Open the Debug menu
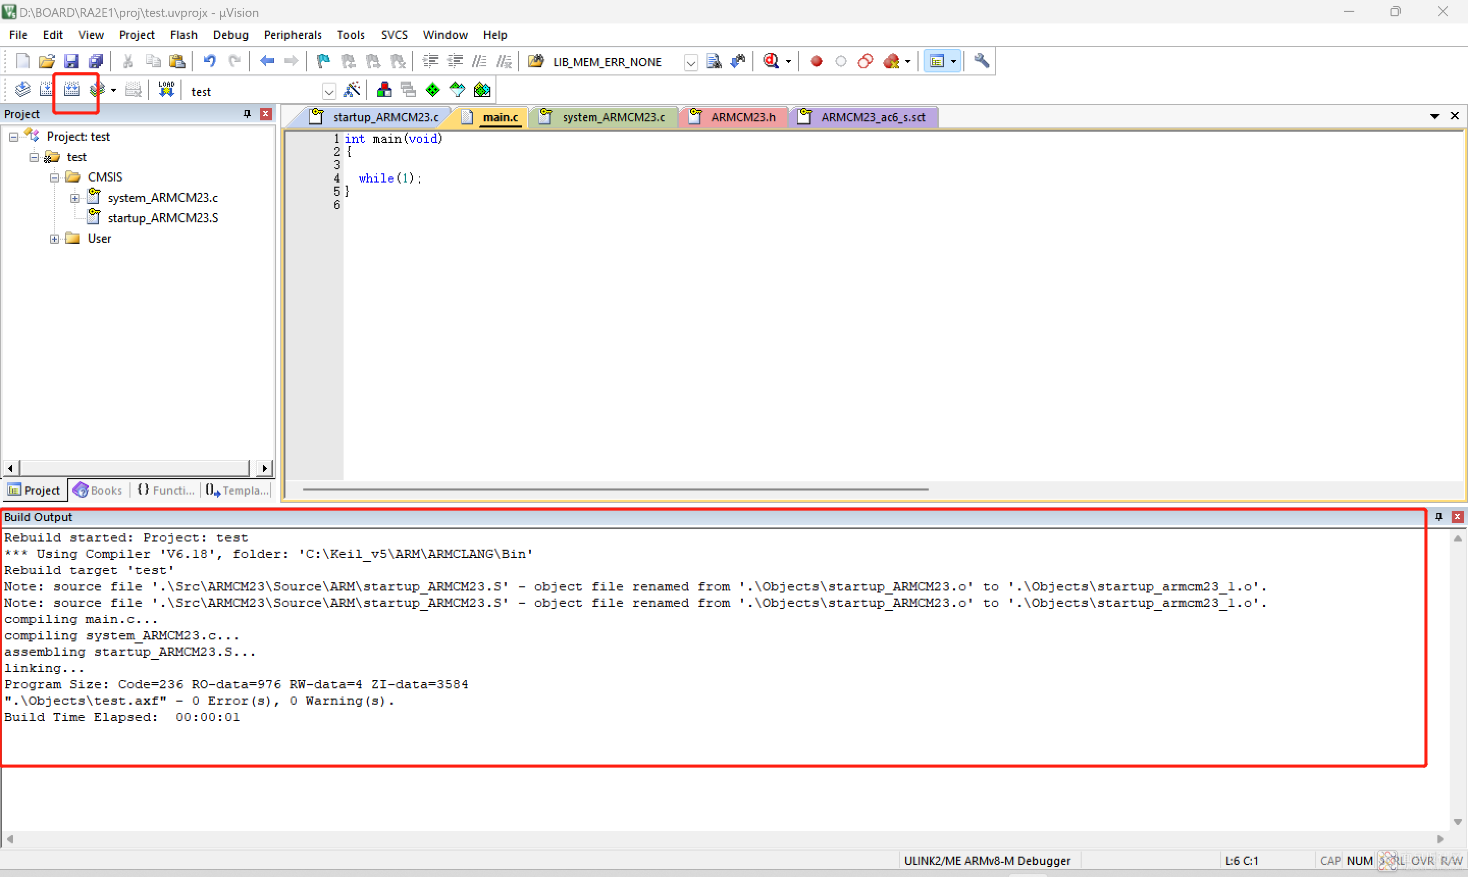The width and height of the screenshot is (1468, 877). [231, 35]
